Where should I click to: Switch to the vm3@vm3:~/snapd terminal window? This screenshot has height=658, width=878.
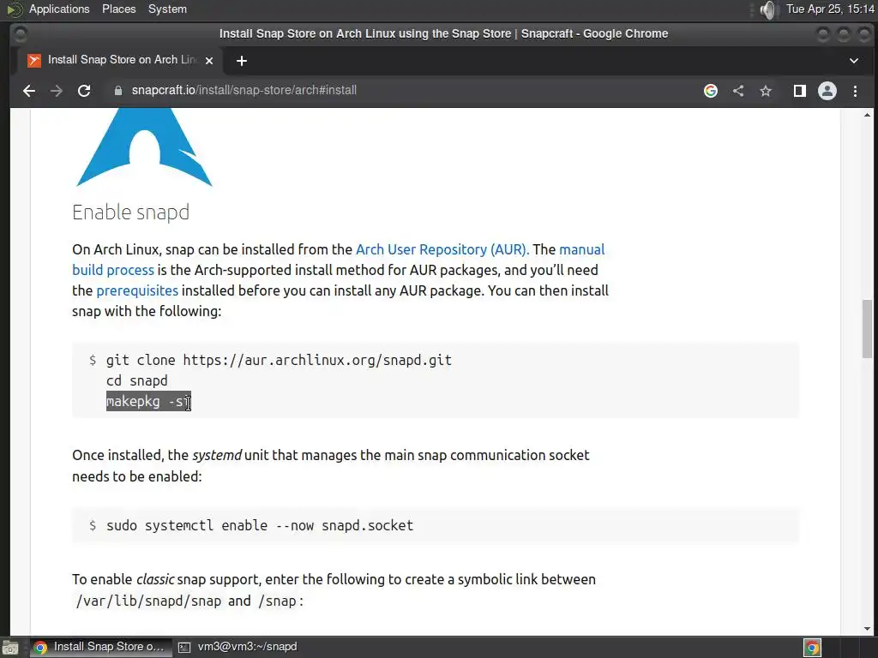pos(238,647)
